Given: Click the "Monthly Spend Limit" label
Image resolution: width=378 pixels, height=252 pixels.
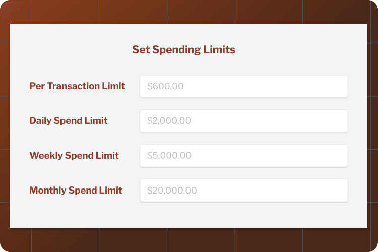Looking at the screenshot, I should click(x=76, y=191).
